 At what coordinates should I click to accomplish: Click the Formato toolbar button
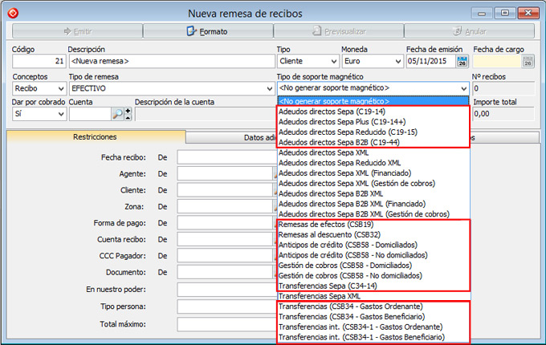(x=207, y=31)
